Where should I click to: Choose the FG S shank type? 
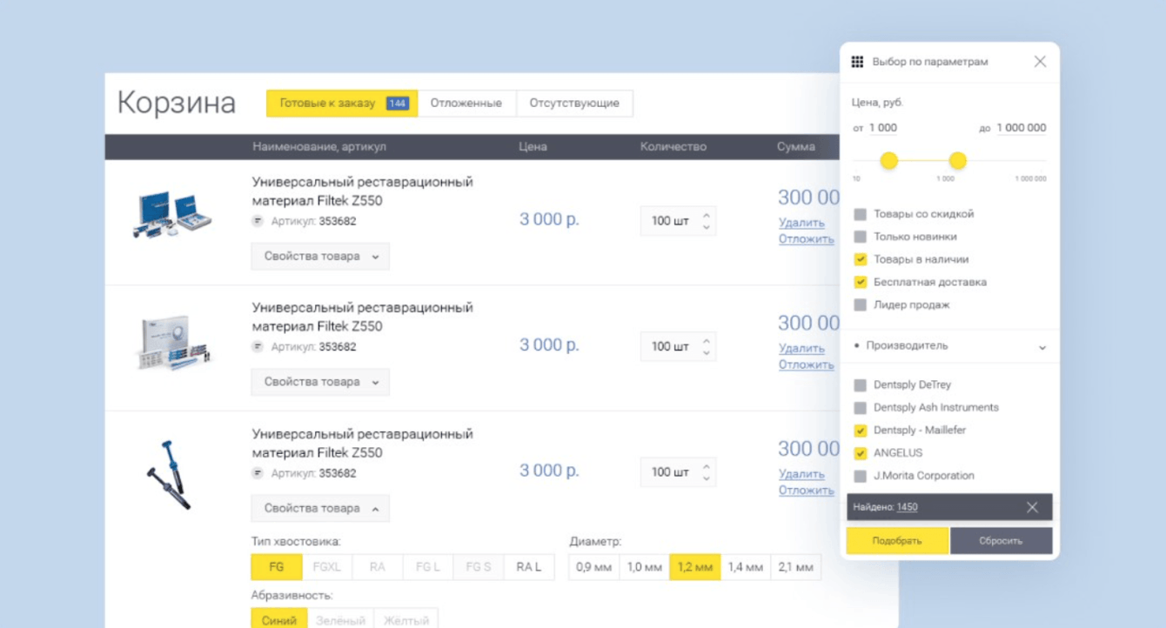tap(479, 567)
